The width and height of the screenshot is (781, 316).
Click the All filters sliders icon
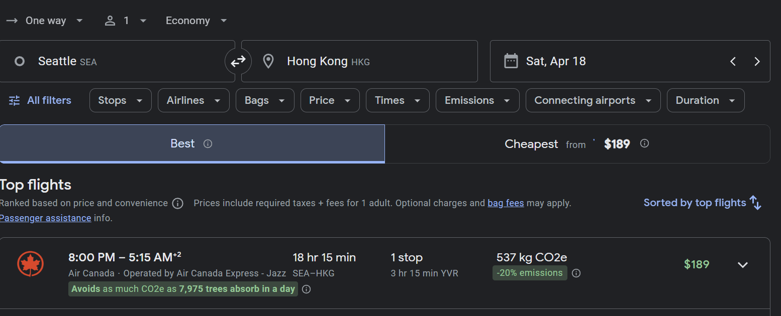[15, 100]
